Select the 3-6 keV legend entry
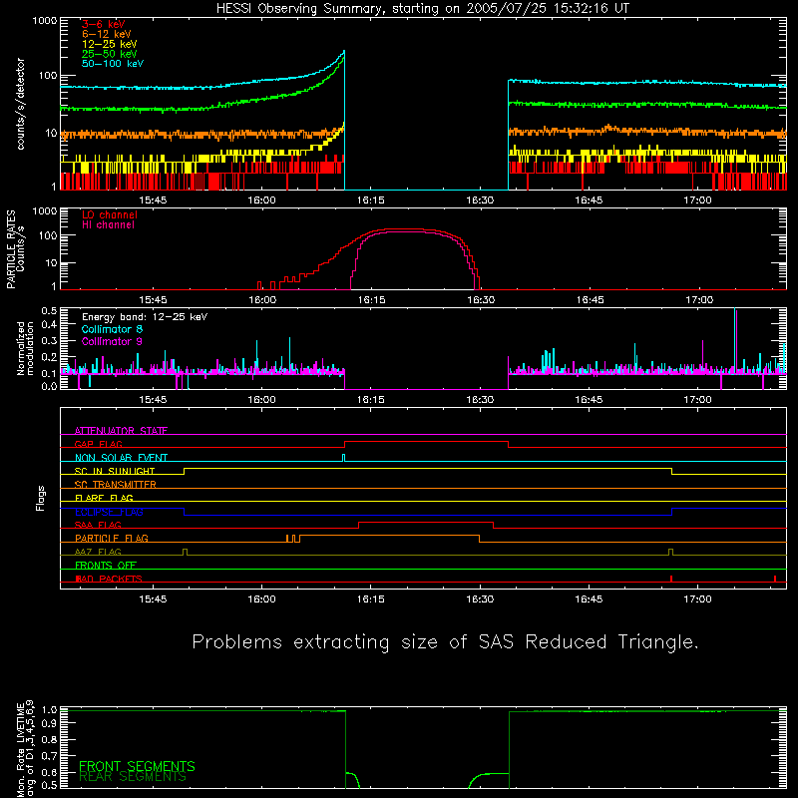The image size is (798, 798). point(103,24)
